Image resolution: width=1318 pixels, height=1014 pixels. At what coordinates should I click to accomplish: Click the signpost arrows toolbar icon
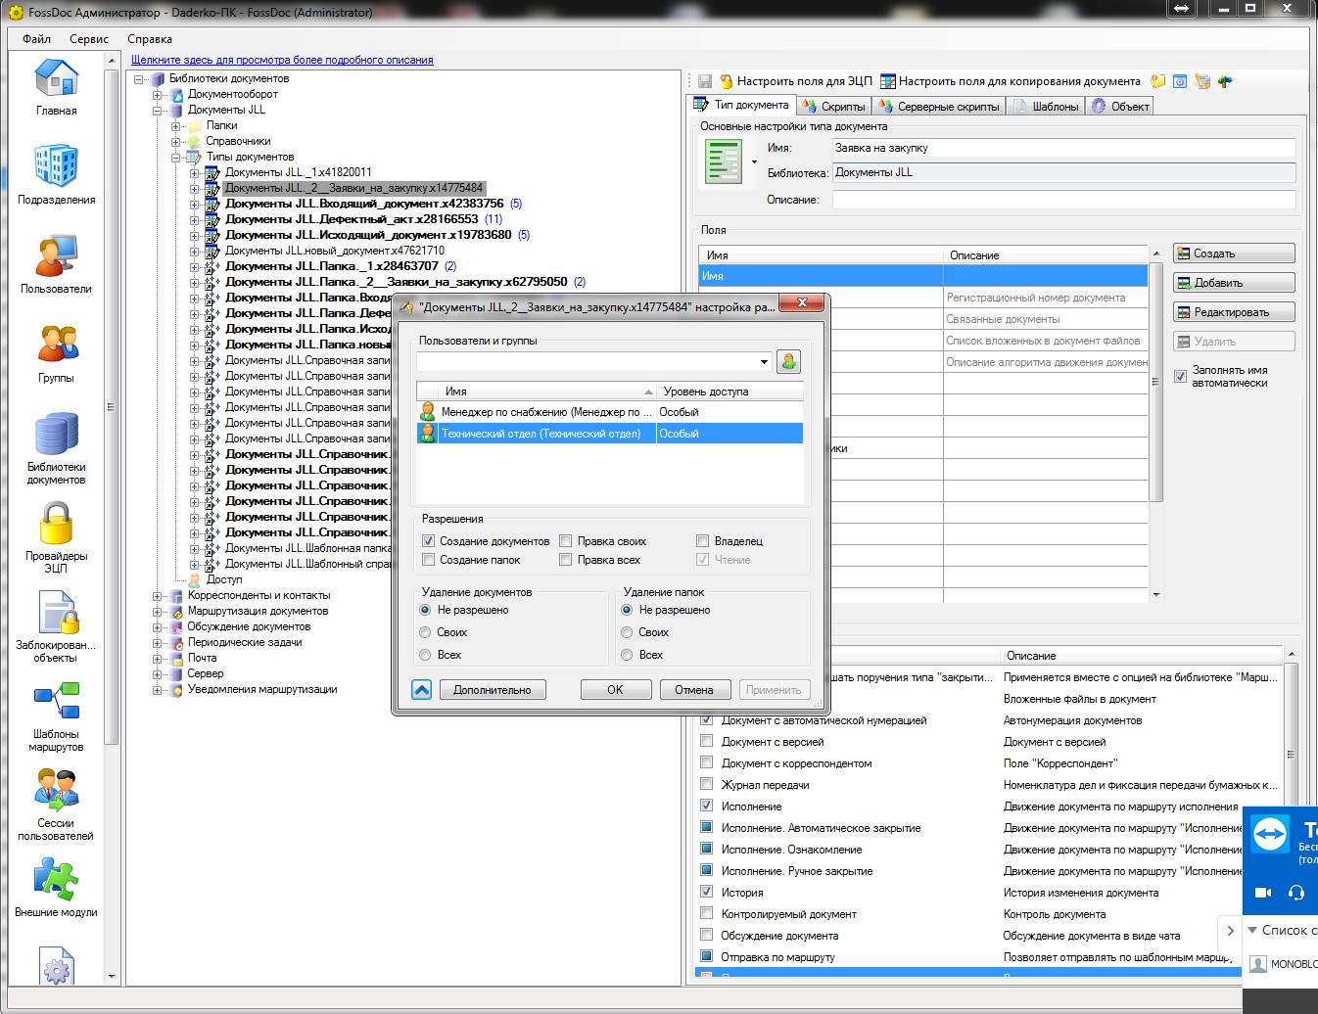1225,81
